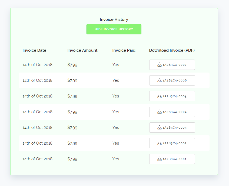Click the Invoice Paid column header

124,50
